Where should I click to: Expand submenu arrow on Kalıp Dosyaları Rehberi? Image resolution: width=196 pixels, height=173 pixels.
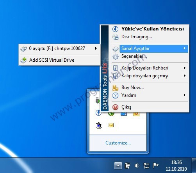click(x=185, y=68)
